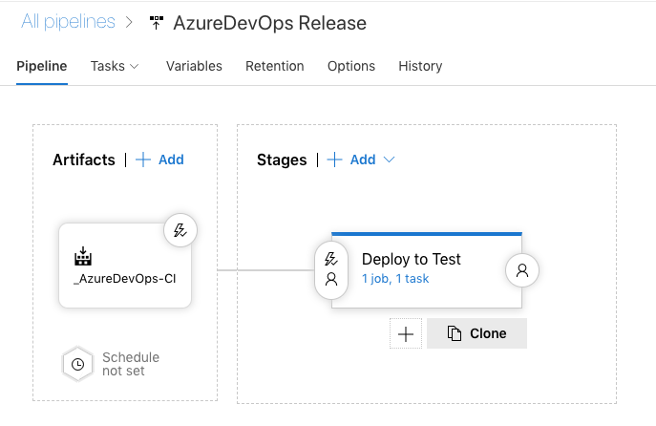Go to the Options tab

[x=350, y=67]
